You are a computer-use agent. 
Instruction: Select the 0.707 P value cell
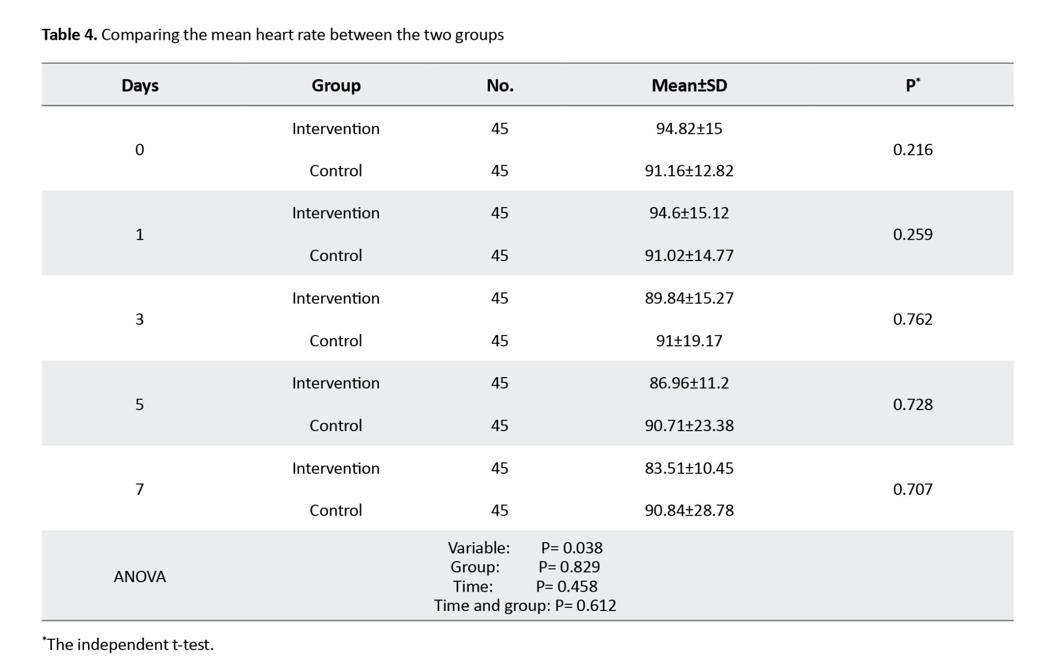point(912,489)
